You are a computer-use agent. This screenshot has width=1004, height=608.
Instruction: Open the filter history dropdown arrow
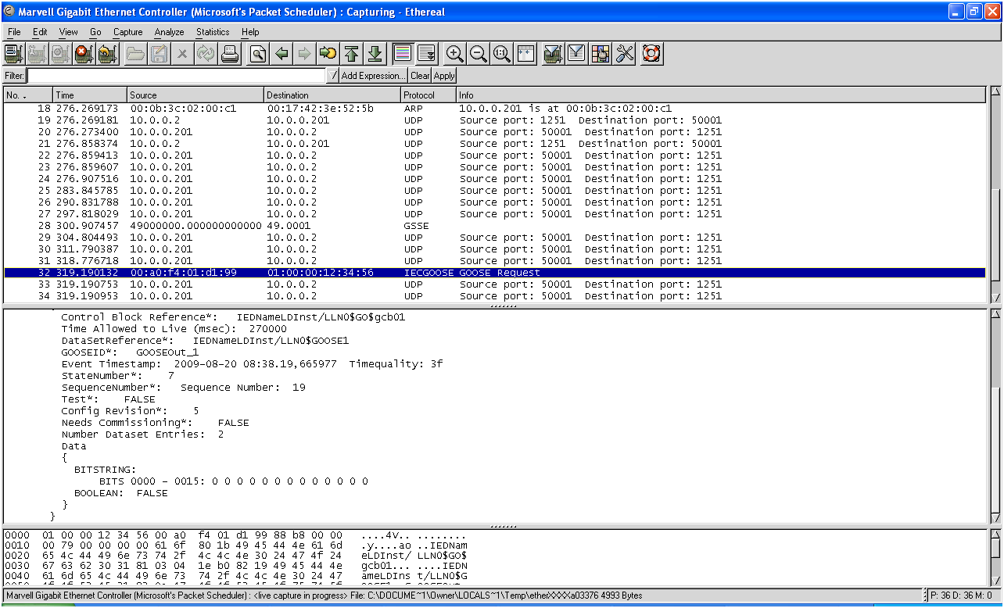click(x=334, y=76)
